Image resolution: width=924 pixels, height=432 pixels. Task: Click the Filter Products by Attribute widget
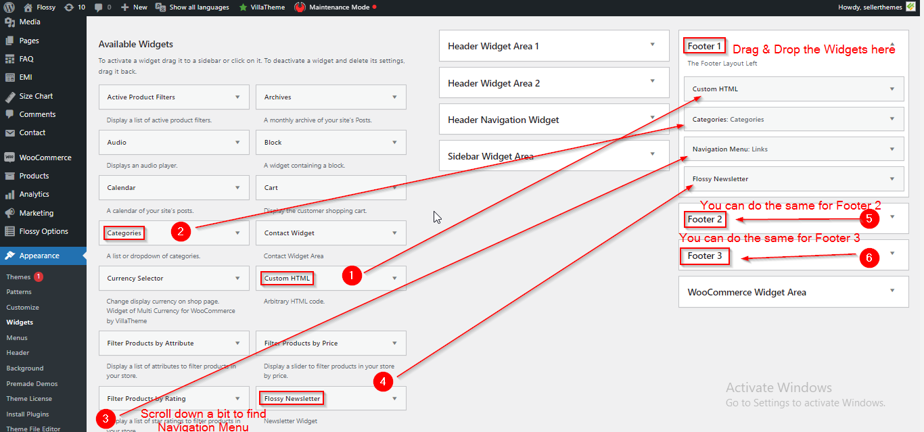pyautogui.click(x=174, y=343)
